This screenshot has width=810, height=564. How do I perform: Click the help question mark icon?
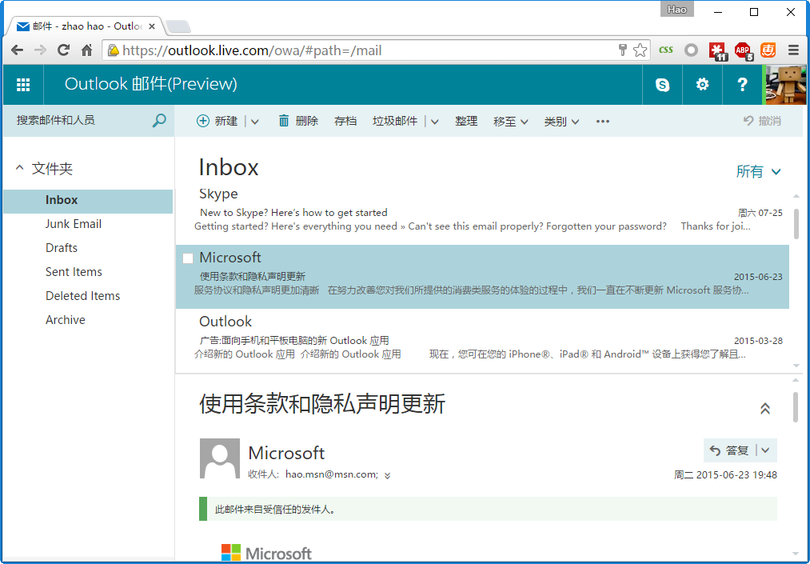point(742,85)
